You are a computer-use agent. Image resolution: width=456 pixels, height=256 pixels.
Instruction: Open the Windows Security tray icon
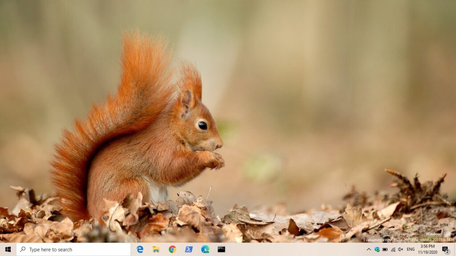click(377, 249)
